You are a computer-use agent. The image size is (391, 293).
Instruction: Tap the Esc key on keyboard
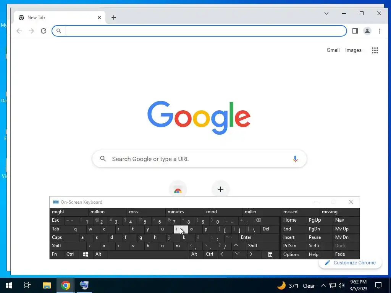(x=57, y=220)
